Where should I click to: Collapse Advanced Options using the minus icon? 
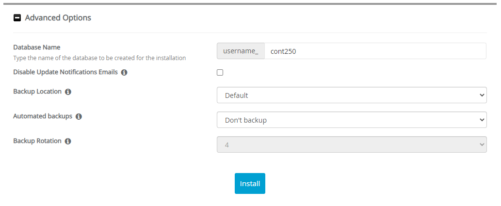(x=17, y=18)
